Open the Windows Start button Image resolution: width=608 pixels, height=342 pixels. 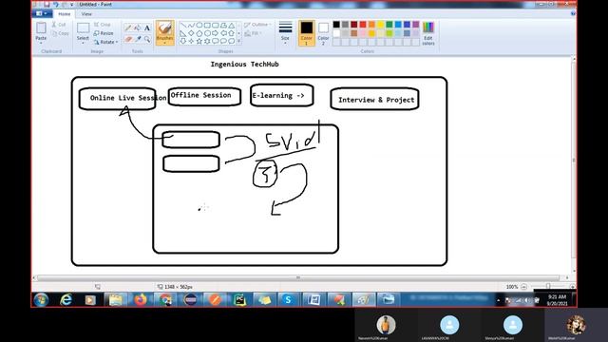41,300
